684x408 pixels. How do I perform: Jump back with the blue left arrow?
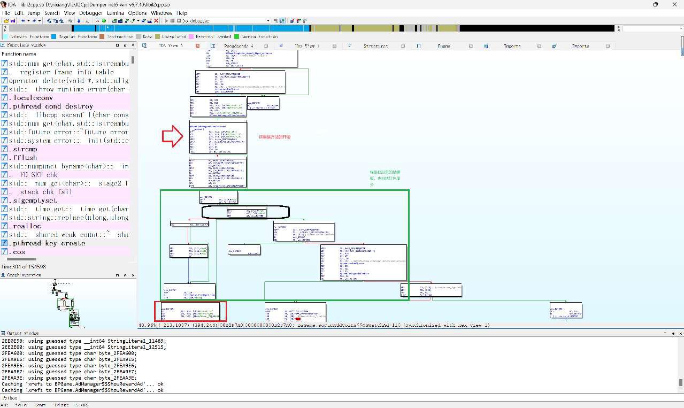(23, 21)
